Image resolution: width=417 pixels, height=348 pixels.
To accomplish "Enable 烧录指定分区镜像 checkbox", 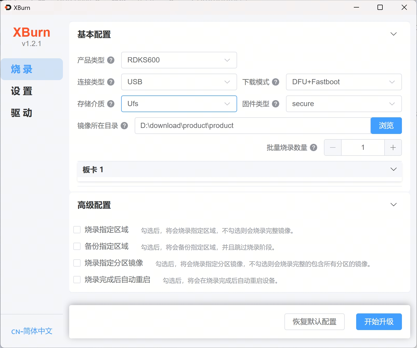I will pyautogui.click(x=77, y=263).
